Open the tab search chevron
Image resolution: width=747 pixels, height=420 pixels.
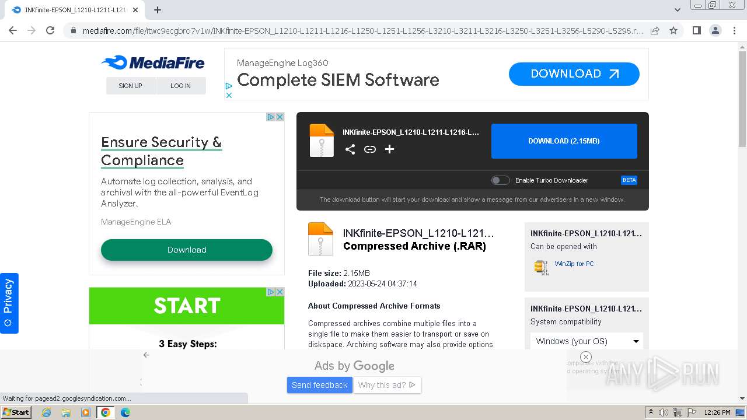coord(678,10)
